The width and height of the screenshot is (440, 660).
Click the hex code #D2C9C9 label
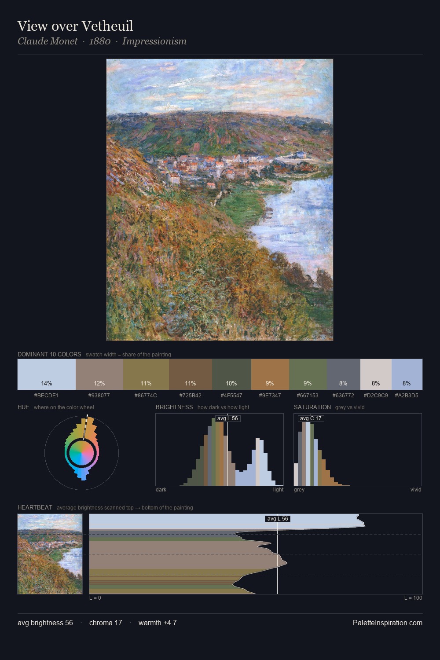[376, 396]
